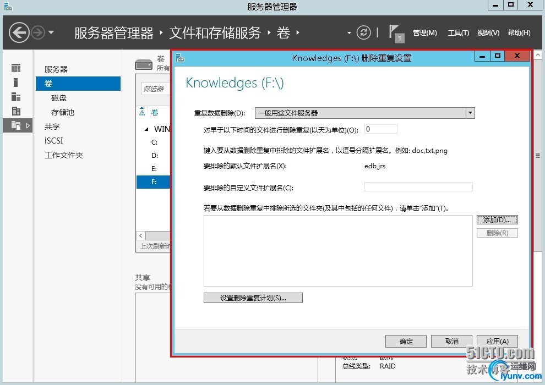545x385 pixels.
Task: Collapse the WIN server group triangle
Action: pos(146,129)
